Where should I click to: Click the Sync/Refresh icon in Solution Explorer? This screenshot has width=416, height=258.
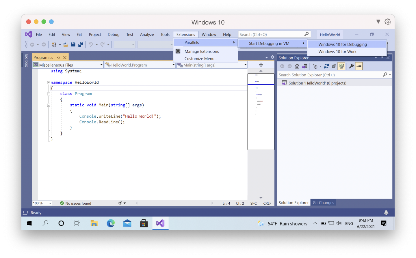tap(326, 66)
